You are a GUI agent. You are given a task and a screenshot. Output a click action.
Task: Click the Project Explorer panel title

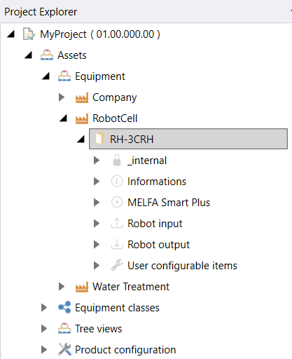tap(41, 12)
